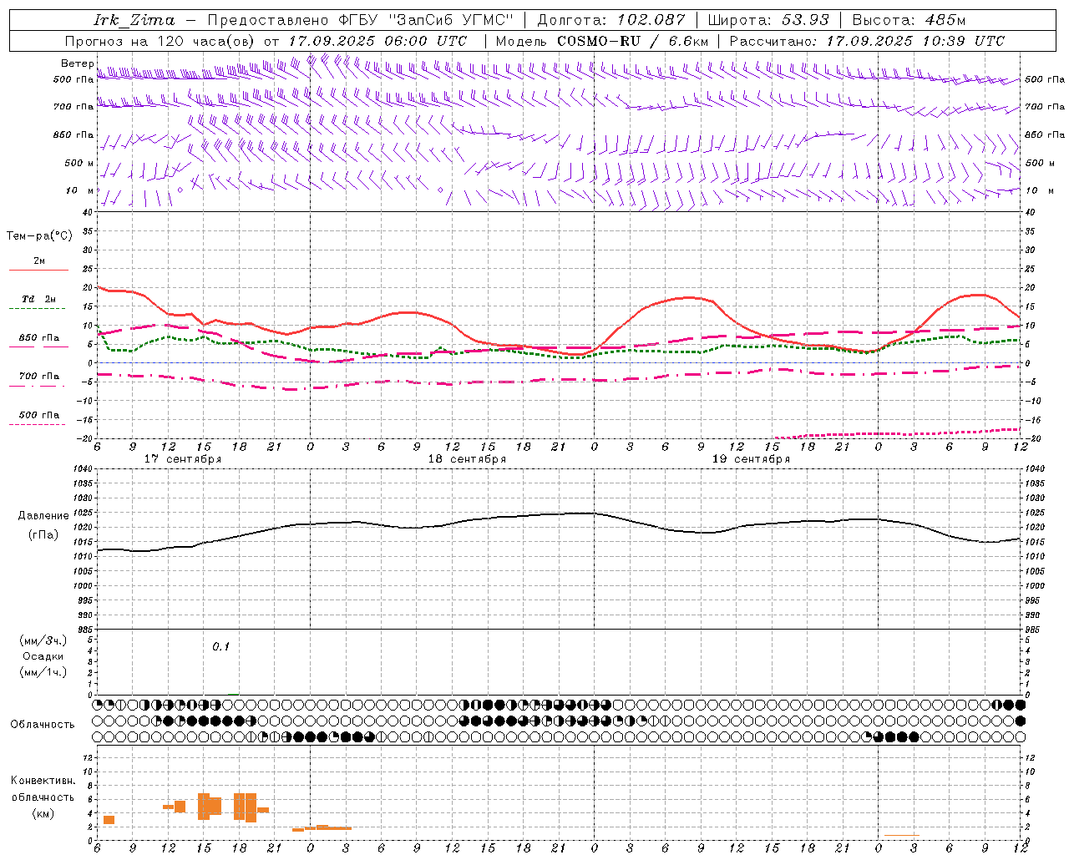
Task: Click the Рассчитано 17.09.2025 10:39 UTC timestamp
Action: click(867, 41)
